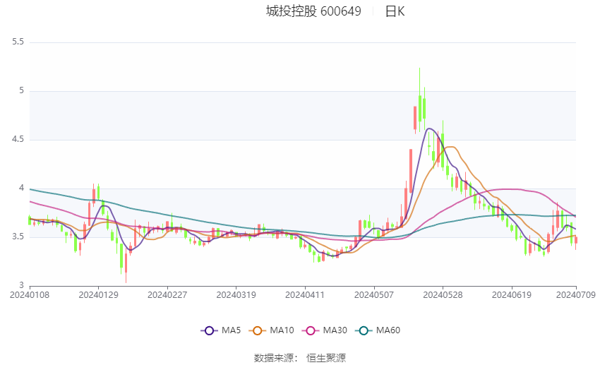Image resolution: width=600 pixels, height=365 pixels.
Task: Click the 20240411 date axis label
Action: coord(305,295)
